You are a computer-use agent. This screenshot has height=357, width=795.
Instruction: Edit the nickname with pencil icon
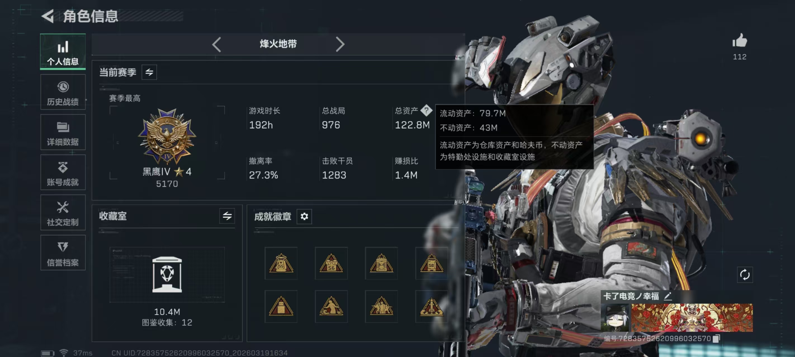pyautogui.click(x=668, y=296)
